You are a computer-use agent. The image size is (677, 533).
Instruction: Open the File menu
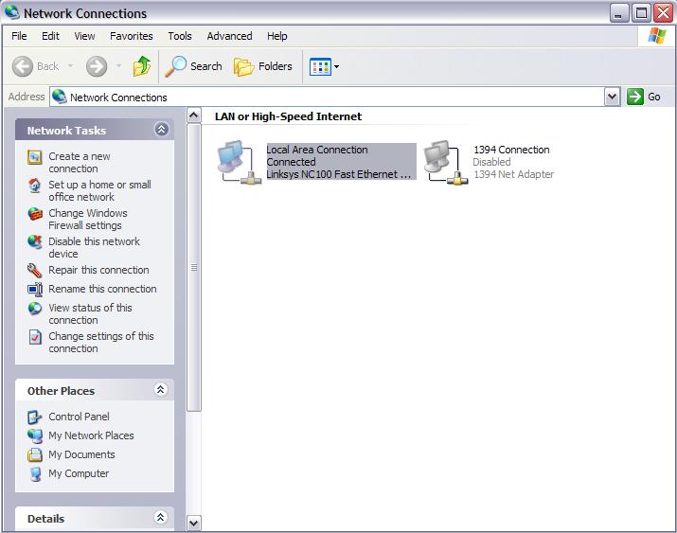[19, 36]
